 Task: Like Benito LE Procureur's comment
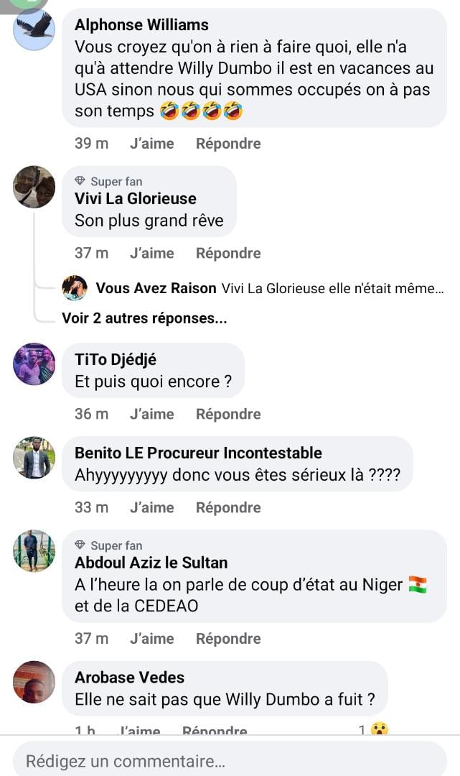[x=151, y=507]
